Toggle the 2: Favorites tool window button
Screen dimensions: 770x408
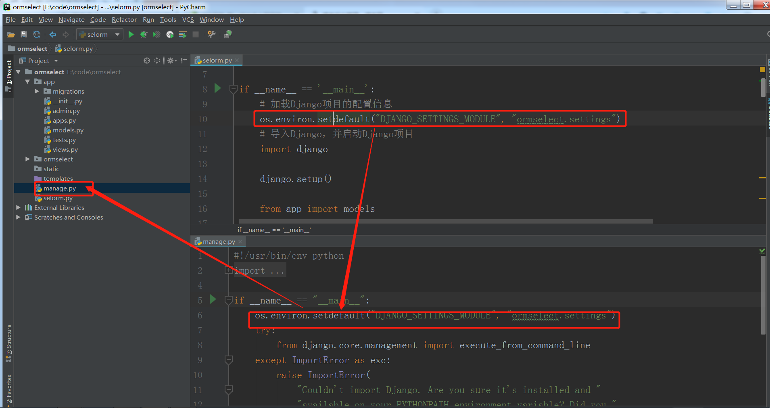point(8,390)
